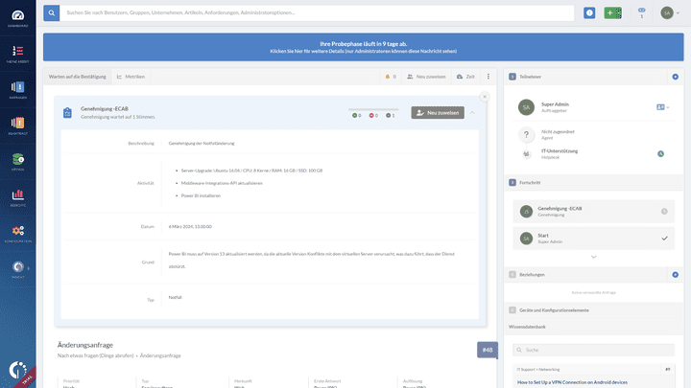Select the Start progress step
The width and height of the screenshot is (691, 388).
593,238
